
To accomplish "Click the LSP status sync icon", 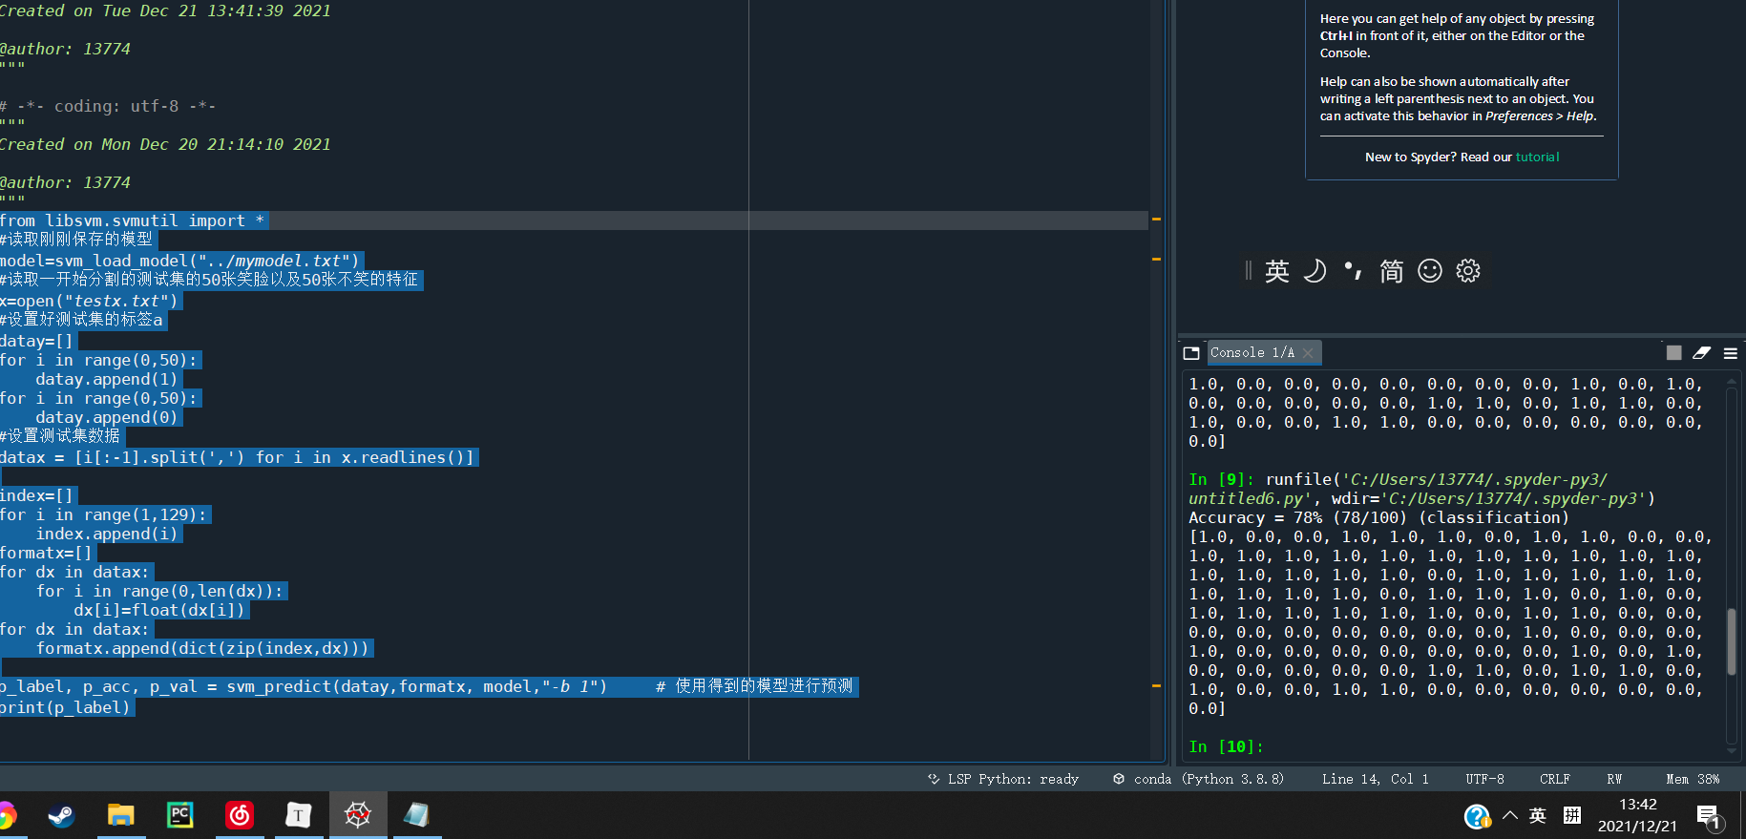I will click(x=934, y=780).
